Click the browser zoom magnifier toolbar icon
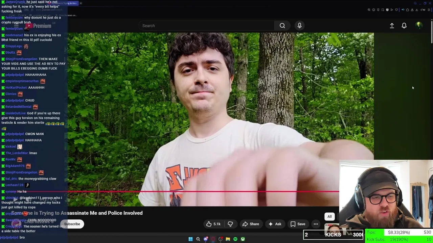This screenshot has width=433, height=243. coord(369,10)
